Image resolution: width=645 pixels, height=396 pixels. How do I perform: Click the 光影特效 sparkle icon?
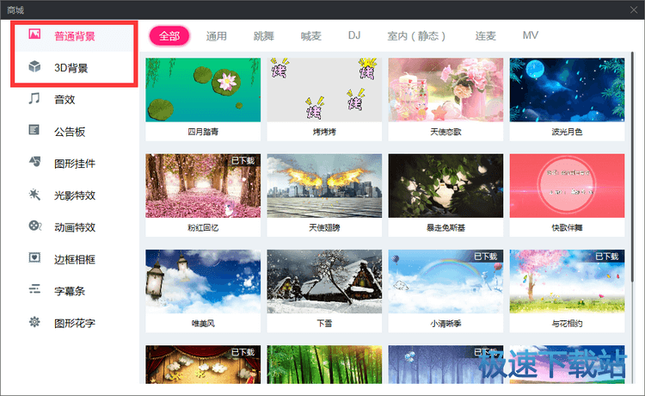pos(34,194)
